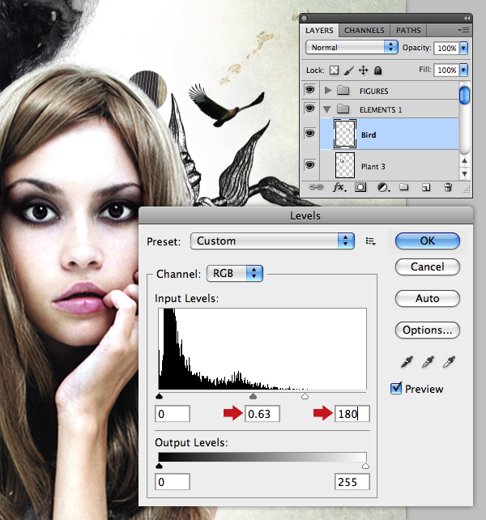Screen dimensions: 486x520
Task: Click the ELEMENTS 1 folder icon
Action: 343,109
